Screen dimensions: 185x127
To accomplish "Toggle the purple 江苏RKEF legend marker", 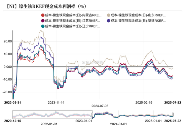I will click(43, 21).
